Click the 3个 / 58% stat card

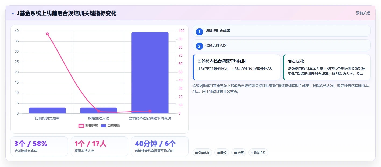click(x=39, y=146)
